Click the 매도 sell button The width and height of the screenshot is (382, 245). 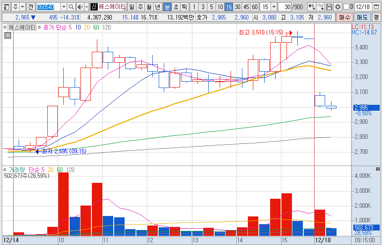pos(362,17)
